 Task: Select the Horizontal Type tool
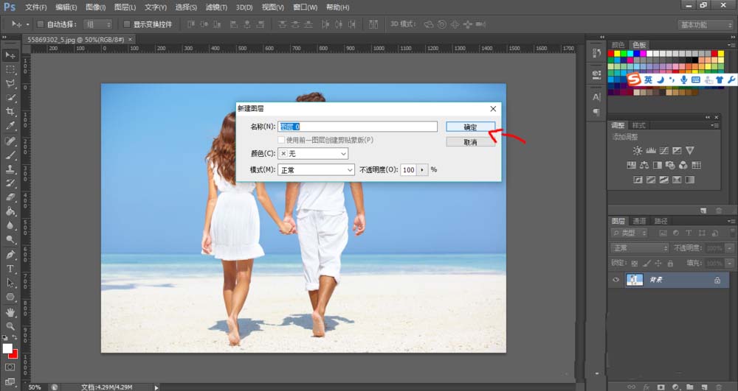coord(10,269)
